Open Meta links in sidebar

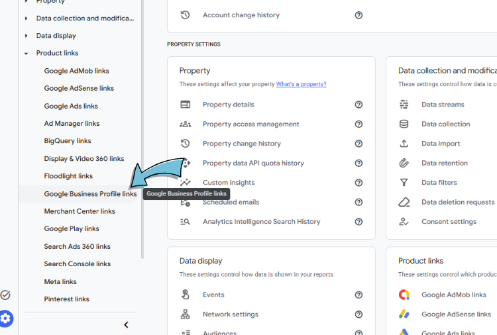tap(60, 281)
